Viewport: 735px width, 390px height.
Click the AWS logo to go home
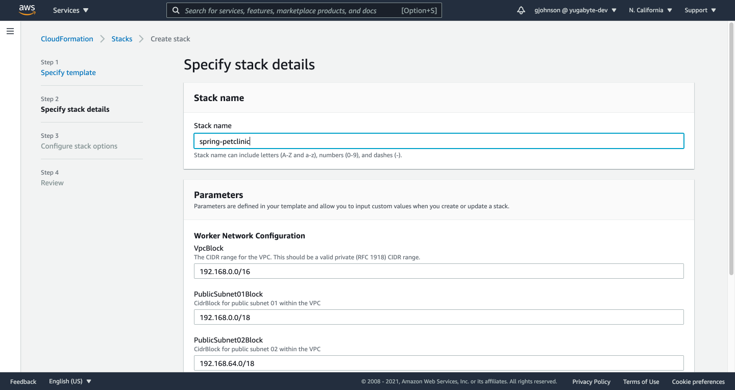[x=27, y=10]
